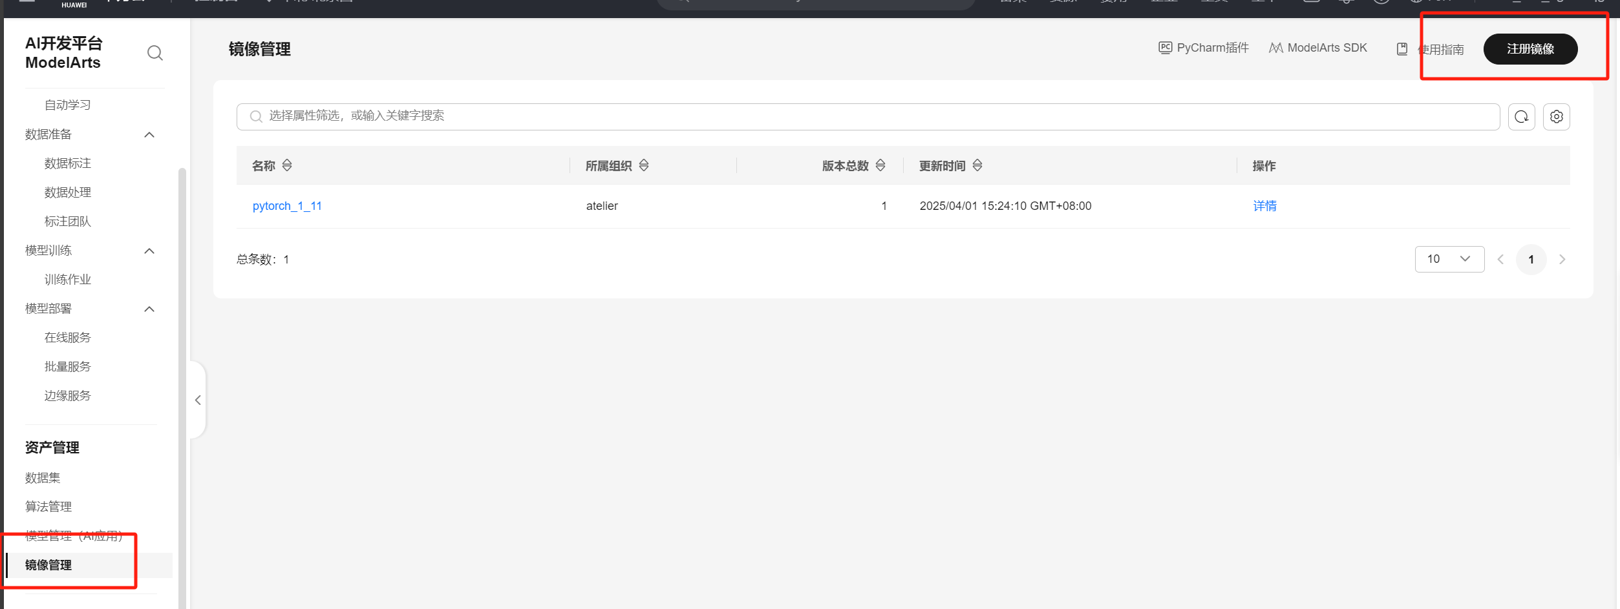Image resolution: width=1620 pixels, height=609 pixels.
Task: Sort table by 所属组织 column
Action: [644, 165]
